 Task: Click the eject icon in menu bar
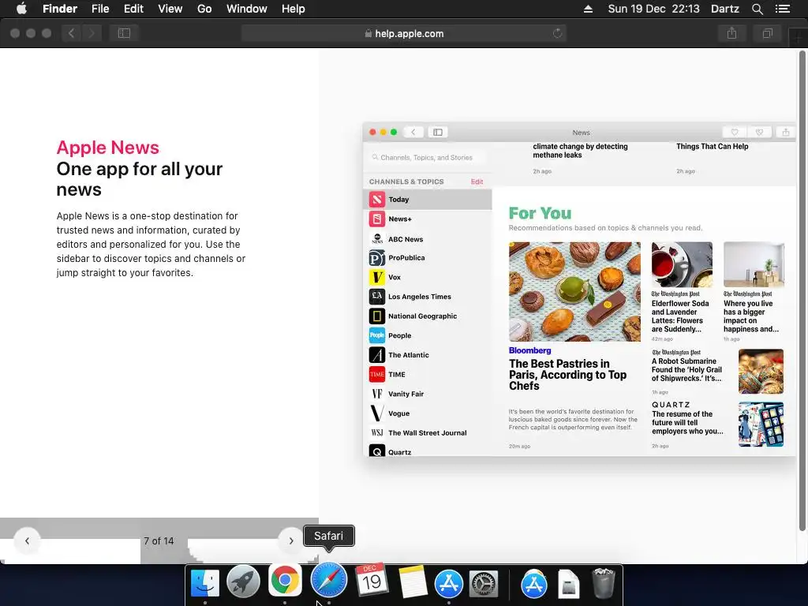click(588, 9)
